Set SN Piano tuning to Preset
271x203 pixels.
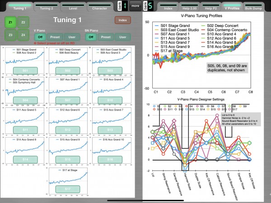[106, 37]
